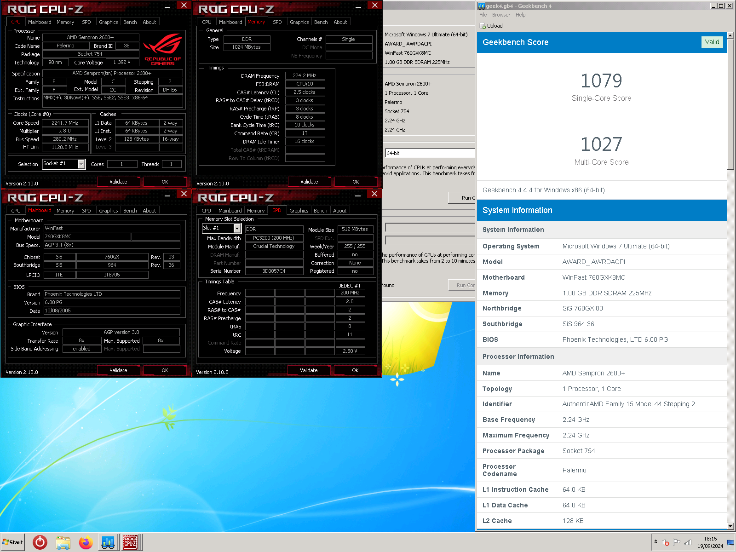
Task: Click OK in top-left CPU window
Action: (x=165, y=182)
